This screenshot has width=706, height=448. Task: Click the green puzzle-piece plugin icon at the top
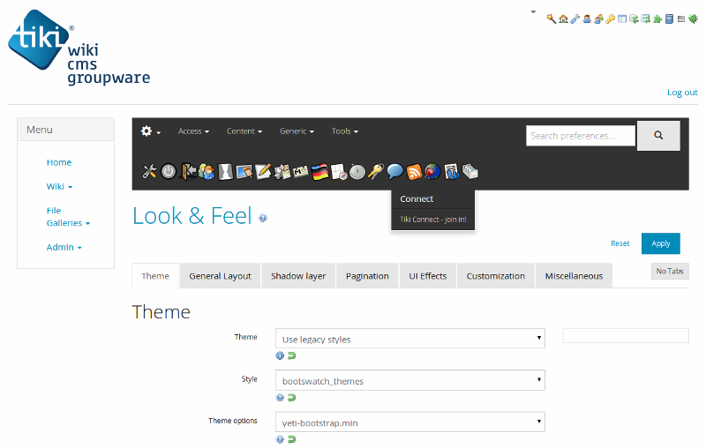coord(657,19)
